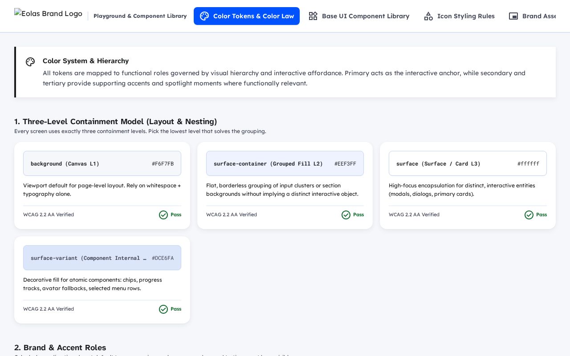Open the Color Tokens & Color Law tab
This screenshot has width=570, height=356.
tap(247, 16)
